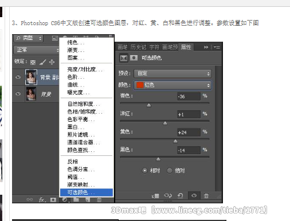Select the 背景 副本 layer thumbnail
This screenshot has height=221, width=290.
pyautogui.click(x=31, y=77)
